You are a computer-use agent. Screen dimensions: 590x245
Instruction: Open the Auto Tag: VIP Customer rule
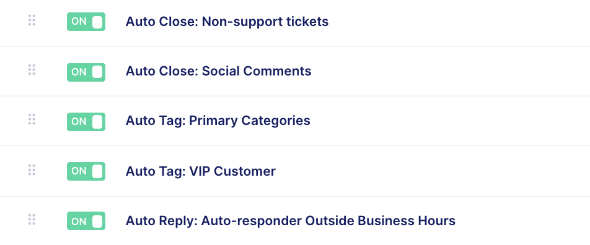201,171
